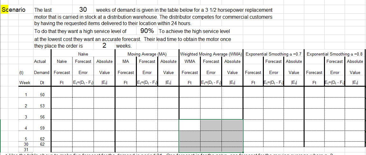Click demand value 62 for week 30
The image size is (366, 155).
point(42,144)
